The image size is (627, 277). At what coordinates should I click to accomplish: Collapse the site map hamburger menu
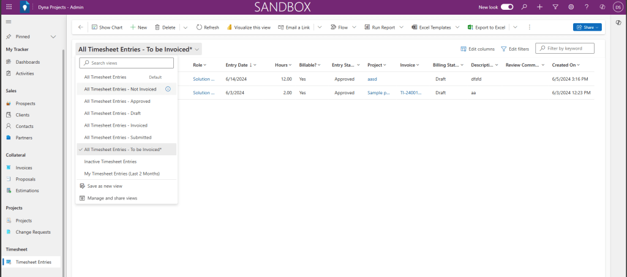tap(9, 22)
